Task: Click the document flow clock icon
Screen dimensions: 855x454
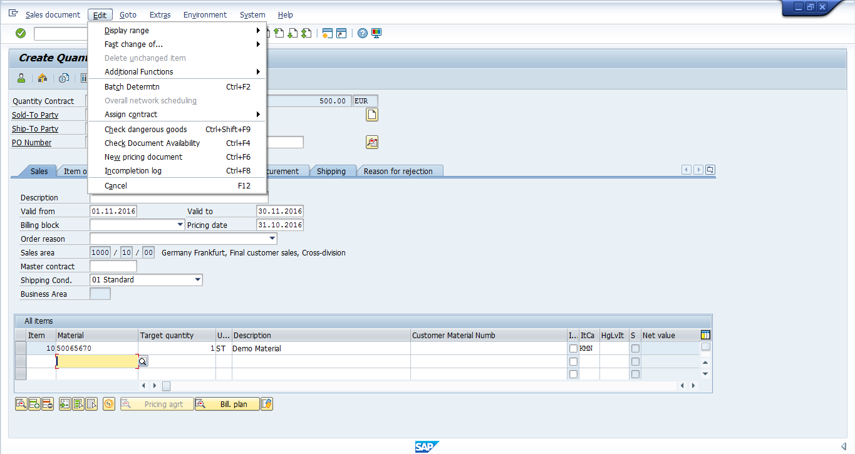Action: [63, 78]
